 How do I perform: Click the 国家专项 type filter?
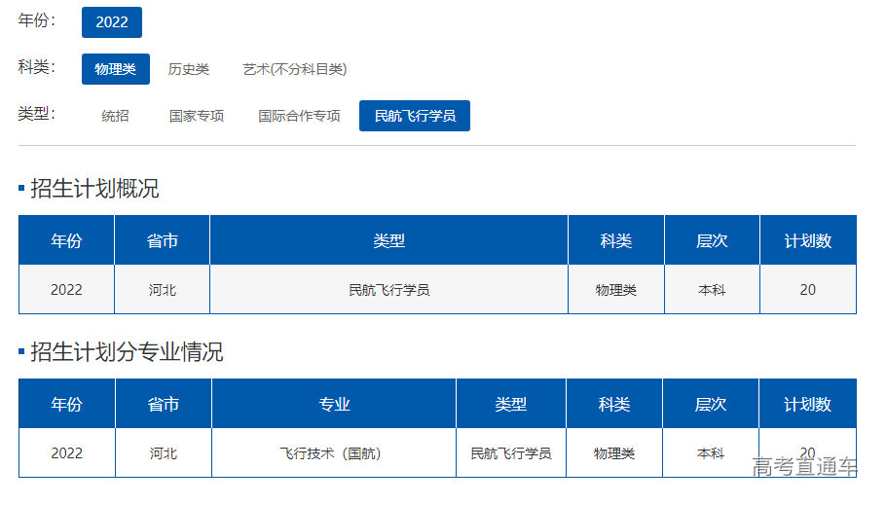click(x=197, y=116)
